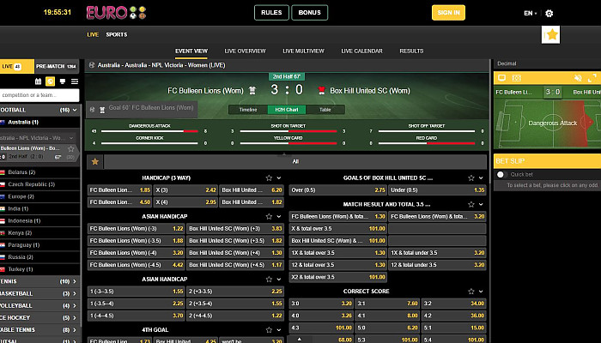
Task: Collapse the Match Result and Total 3.5 market
Action: click(481, 204)
